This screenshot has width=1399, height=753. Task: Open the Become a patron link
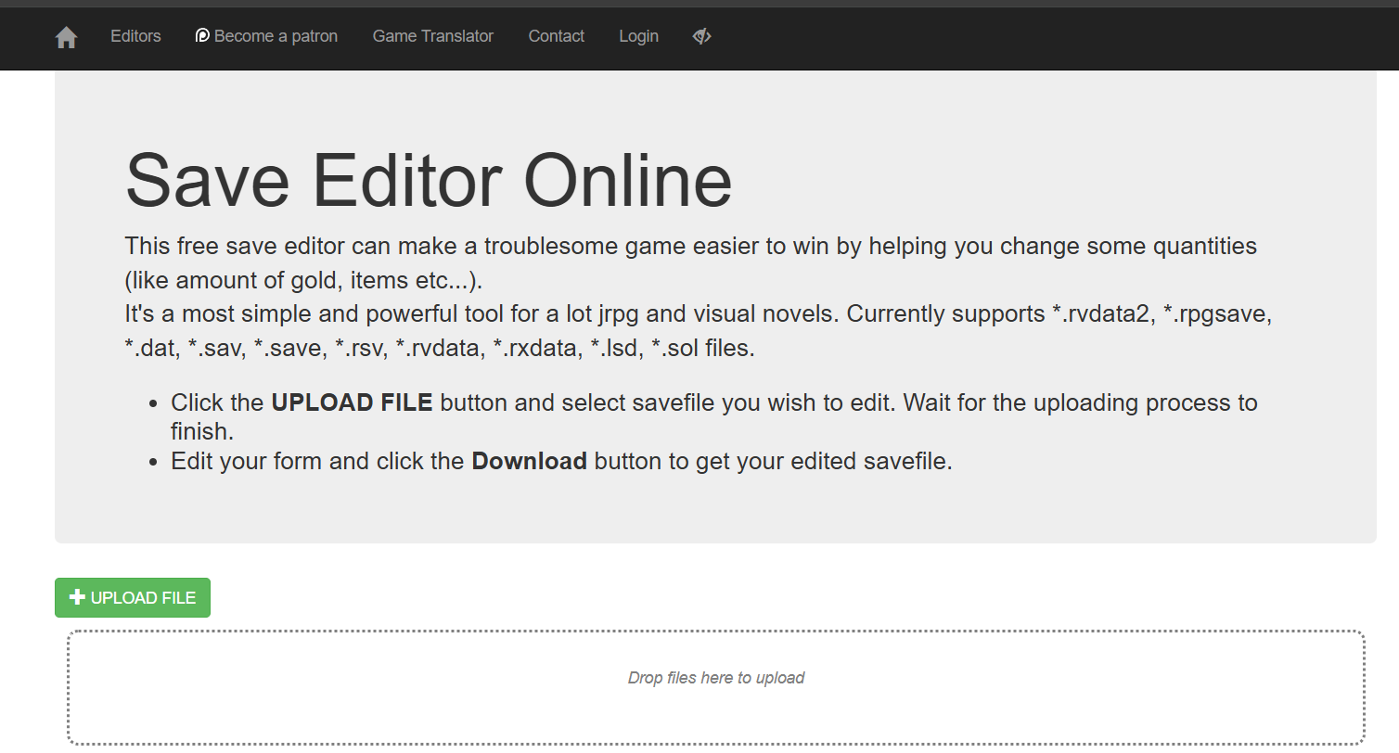coord(267,36)
